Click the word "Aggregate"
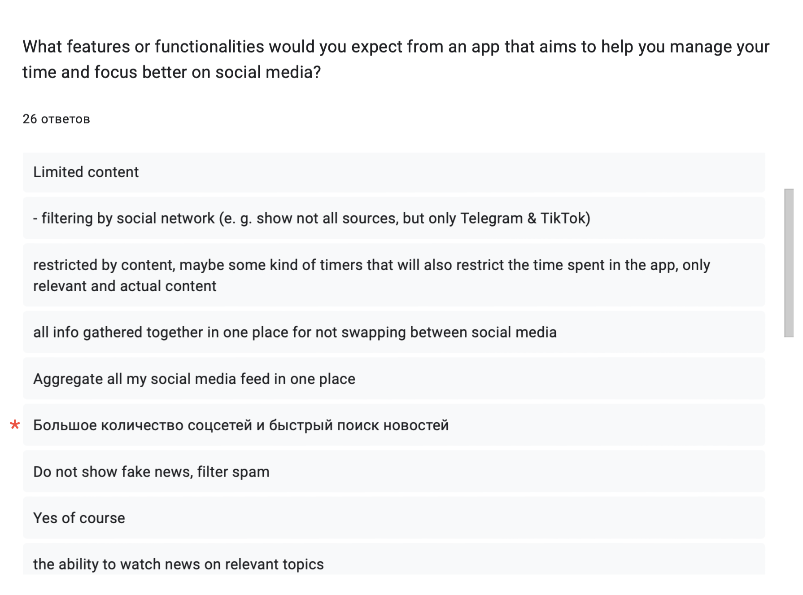 (68, 379)
